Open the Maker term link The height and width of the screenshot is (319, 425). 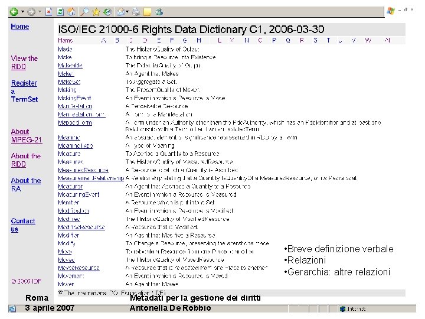(x=66, y=73)
